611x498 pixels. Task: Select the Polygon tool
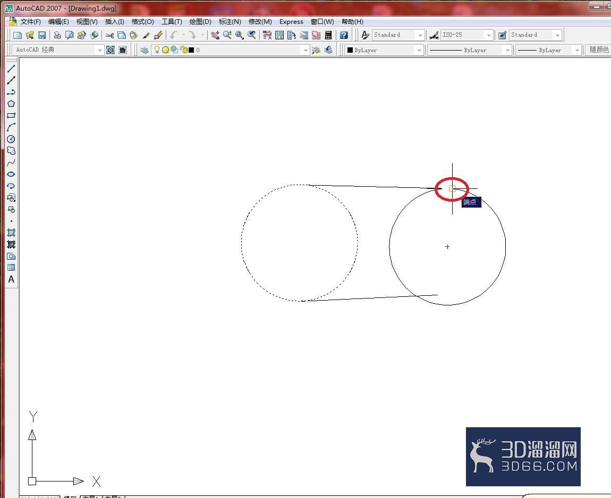point(11,104)
